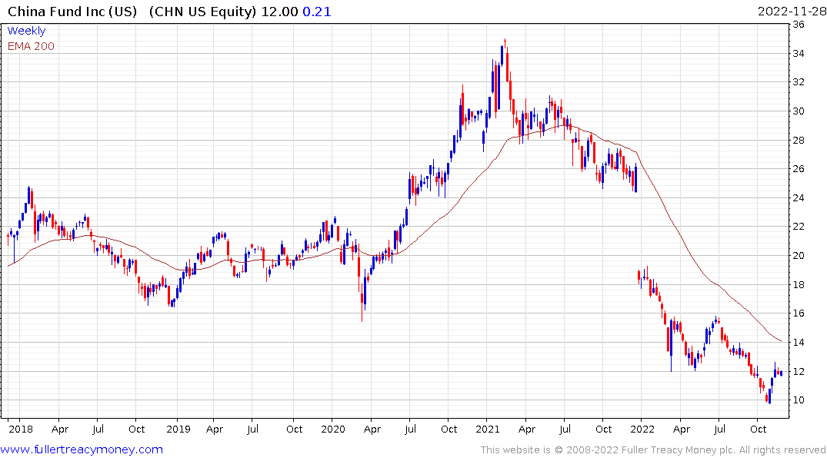Click the '2020' x-axis label

(x=333, y=429)
